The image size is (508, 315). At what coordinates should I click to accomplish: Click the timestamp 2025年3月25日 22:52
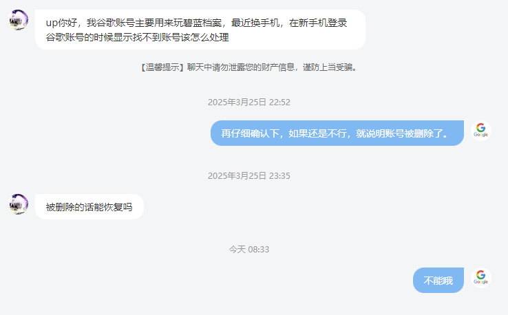248,102
